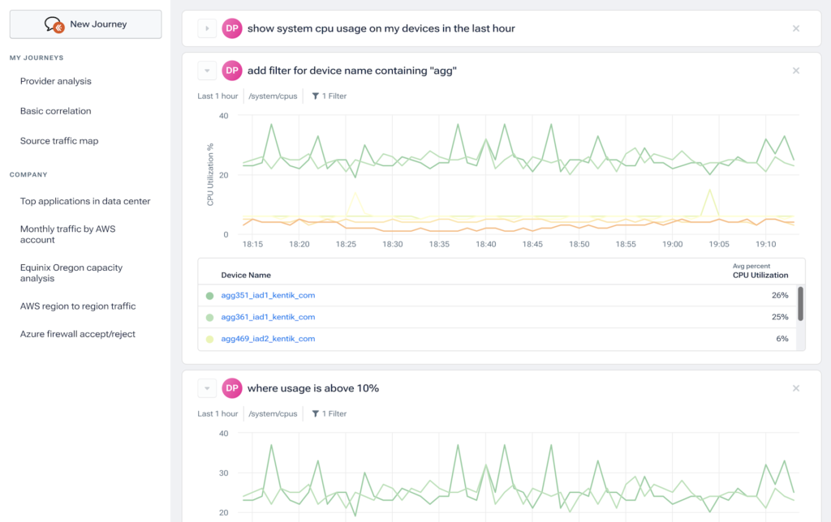Open Top applications in data center
Screen dimensions: 831x522
(85, 201)
